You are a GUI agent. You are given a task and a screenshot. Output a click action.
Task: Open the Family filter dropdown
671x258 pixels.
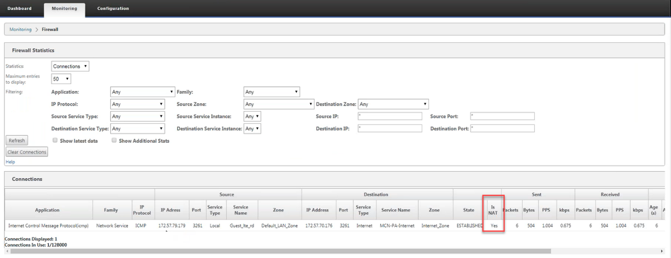pos(272,92)
